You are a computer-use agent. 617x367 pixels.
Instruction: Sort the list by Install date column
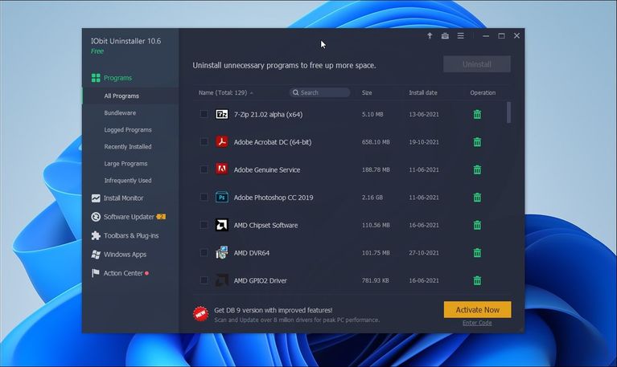422,92
